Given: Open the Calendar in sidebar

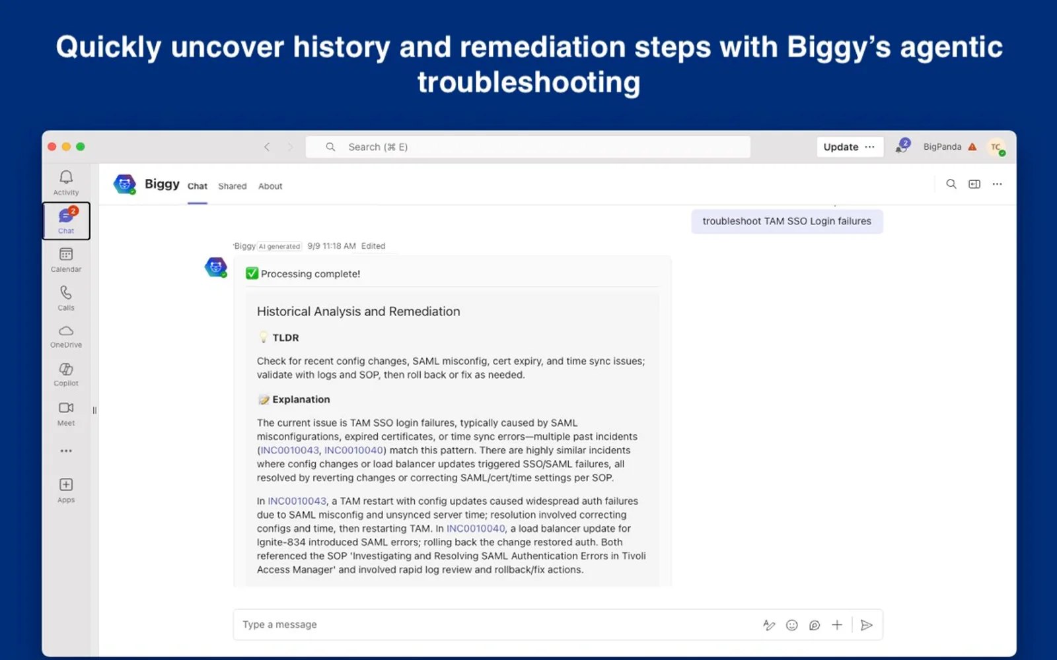Looking at the screenshot, I should click(x=66, y=260).
